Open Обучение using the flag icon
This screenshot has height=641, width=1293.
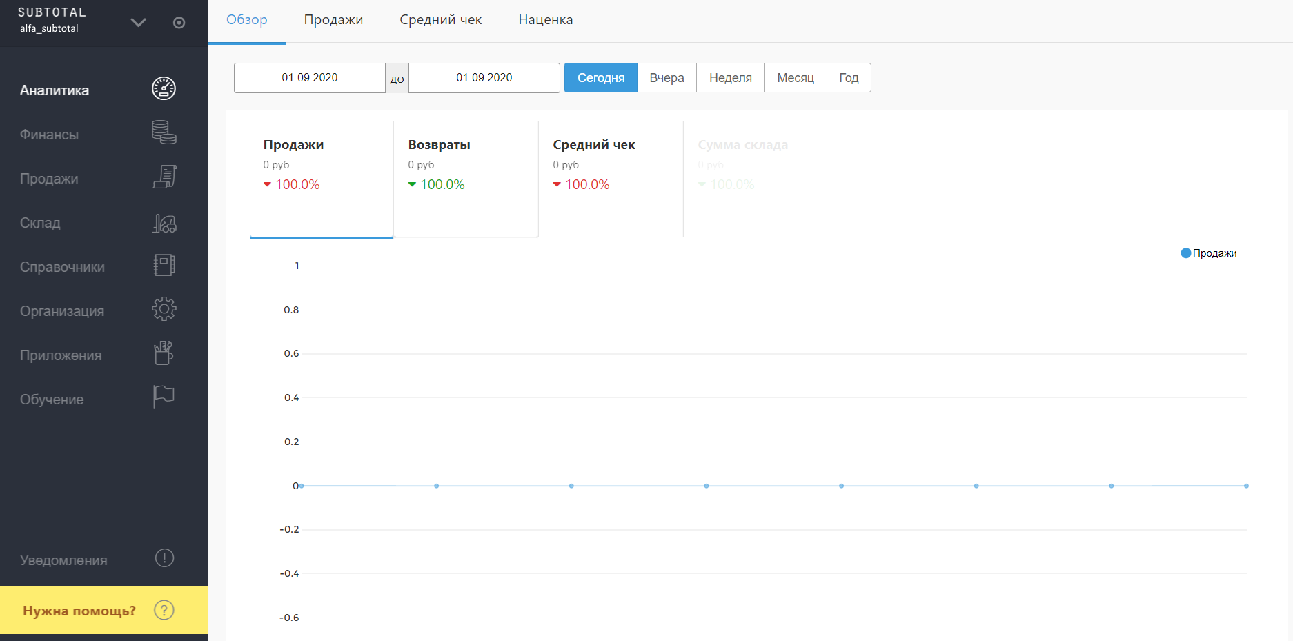[164, 397]
